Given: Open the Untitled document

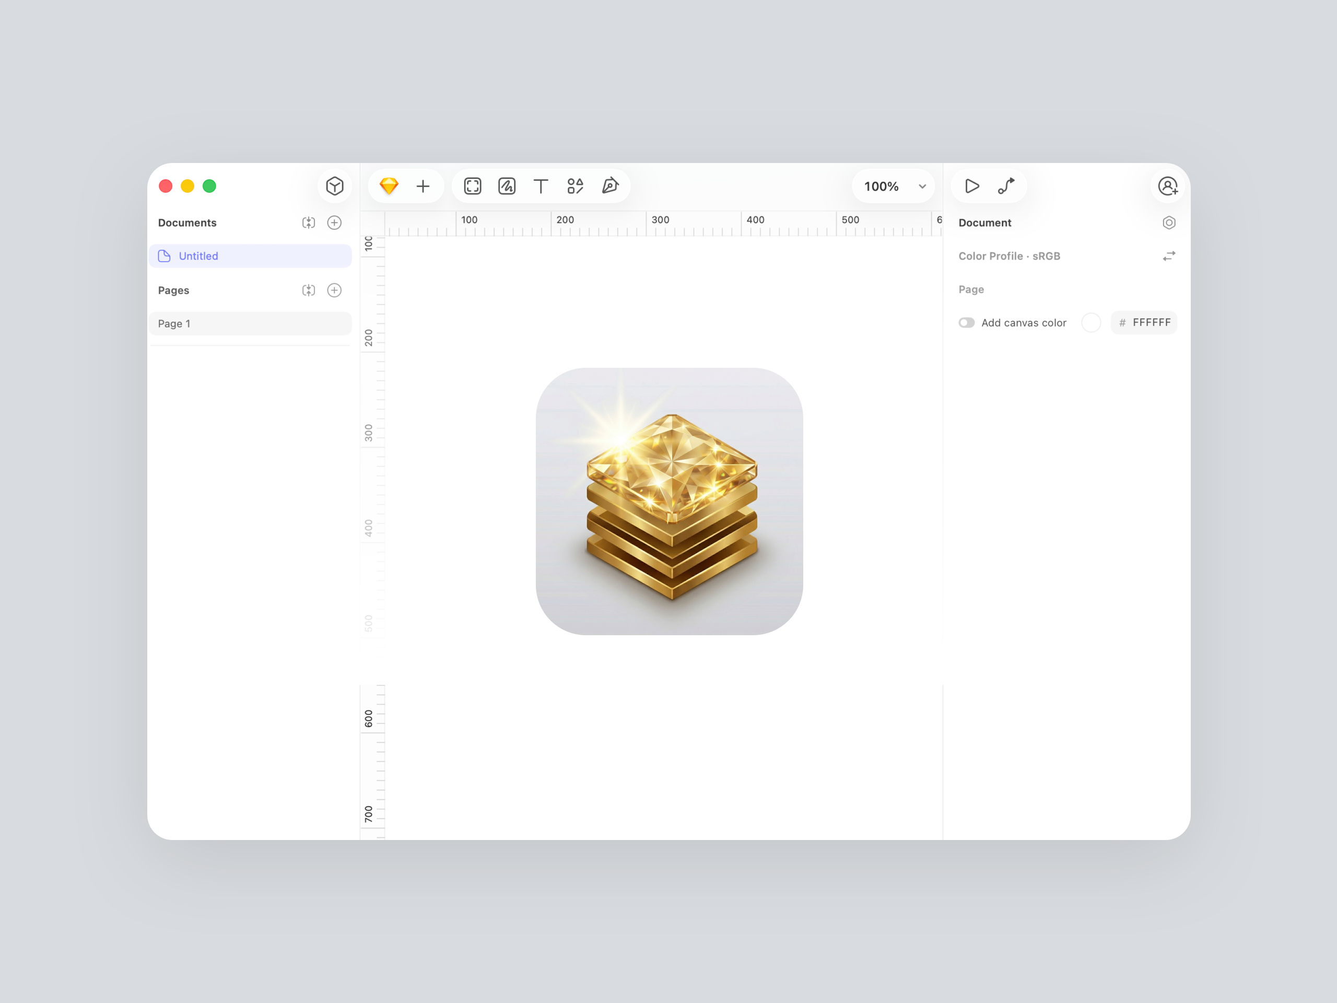Looking at the screenshot, I should click(198, 256).
